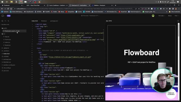
Task: Click the Share button
Action: click(x=170, y=16)
